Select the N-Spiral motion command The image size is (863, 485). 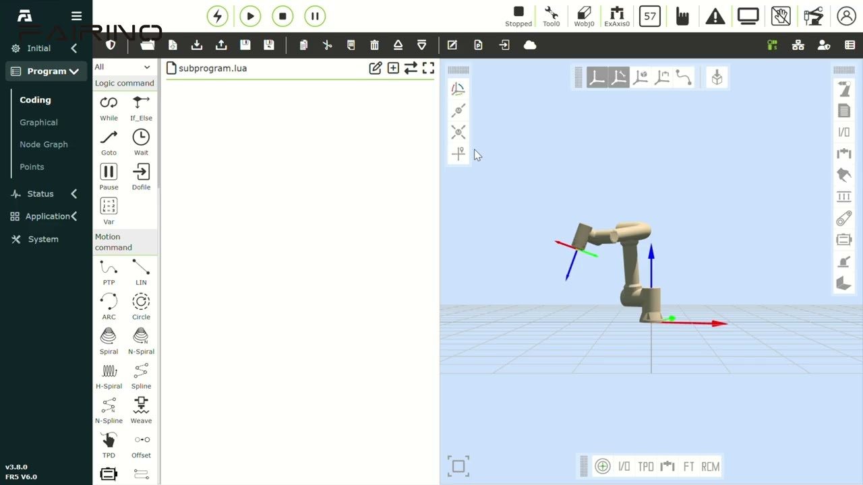pos(141,342)
